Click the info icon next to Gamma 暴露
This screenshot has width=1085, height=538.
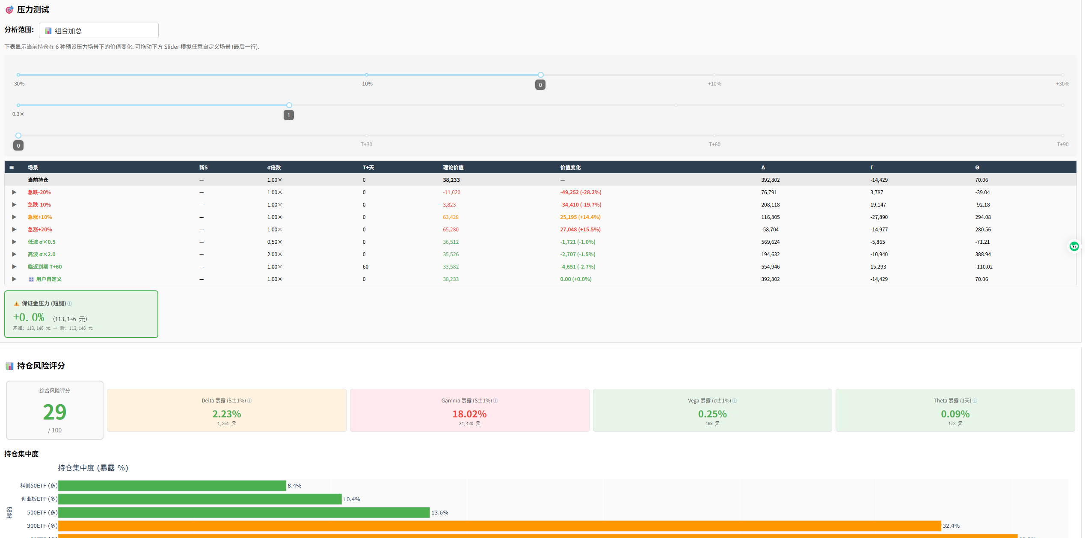point(495,401)
